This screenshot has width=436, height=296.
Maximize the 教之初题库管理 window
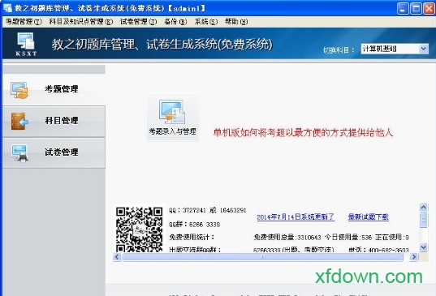click(x=417, y=8)
